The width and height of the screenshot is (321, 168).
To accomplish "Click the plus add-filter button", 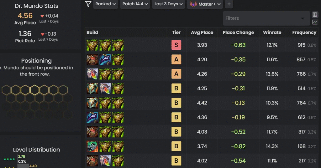I will click(x=229, y=4).
